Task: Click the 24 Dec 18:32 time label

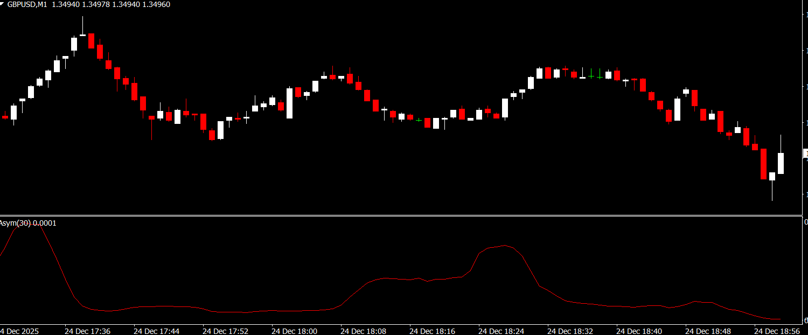Action: tap(570, 331)
